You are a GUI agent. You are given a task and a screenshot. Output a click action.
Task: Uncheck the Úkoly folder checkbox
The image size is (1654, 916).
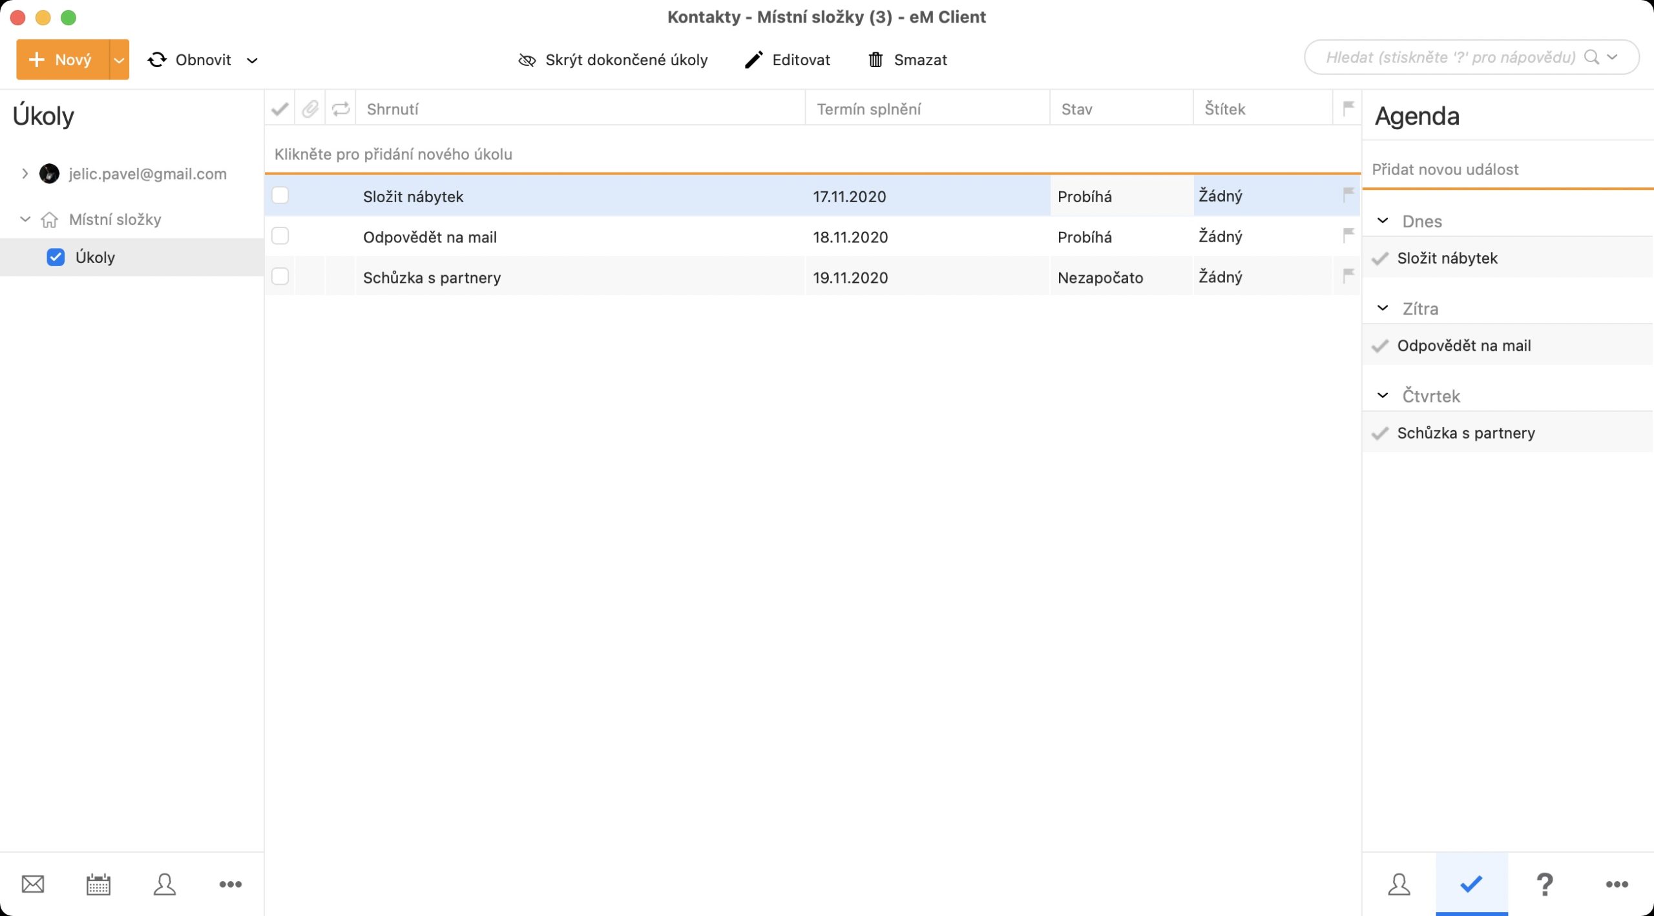(x=56, y=257)
